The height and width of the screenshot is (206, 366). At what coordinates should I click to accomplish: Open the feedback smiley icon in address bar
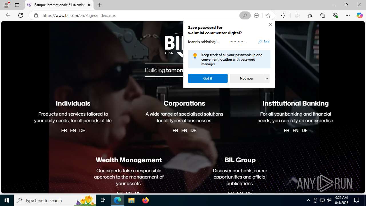click(256, 15)
